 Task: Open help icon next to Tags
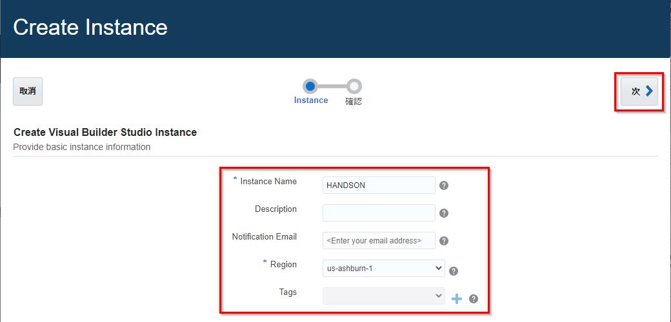(474, 299)
